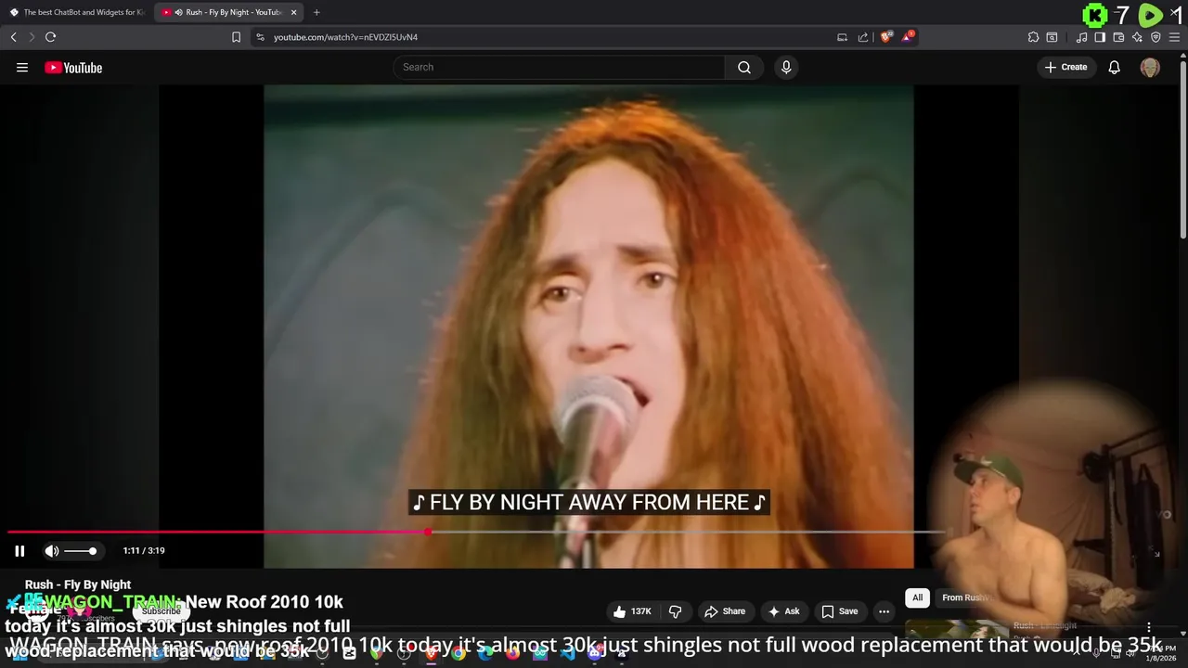Like the video with 137K thumbs up
The height and width of the screenshot is (668, 1188).
coord(632,611)
